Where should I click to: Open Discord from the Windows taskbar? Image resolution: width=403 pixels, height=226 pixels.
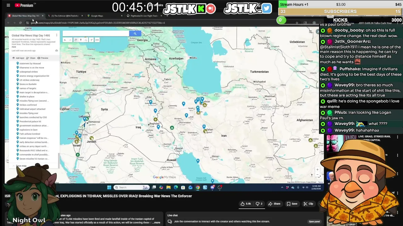(213, 187)
